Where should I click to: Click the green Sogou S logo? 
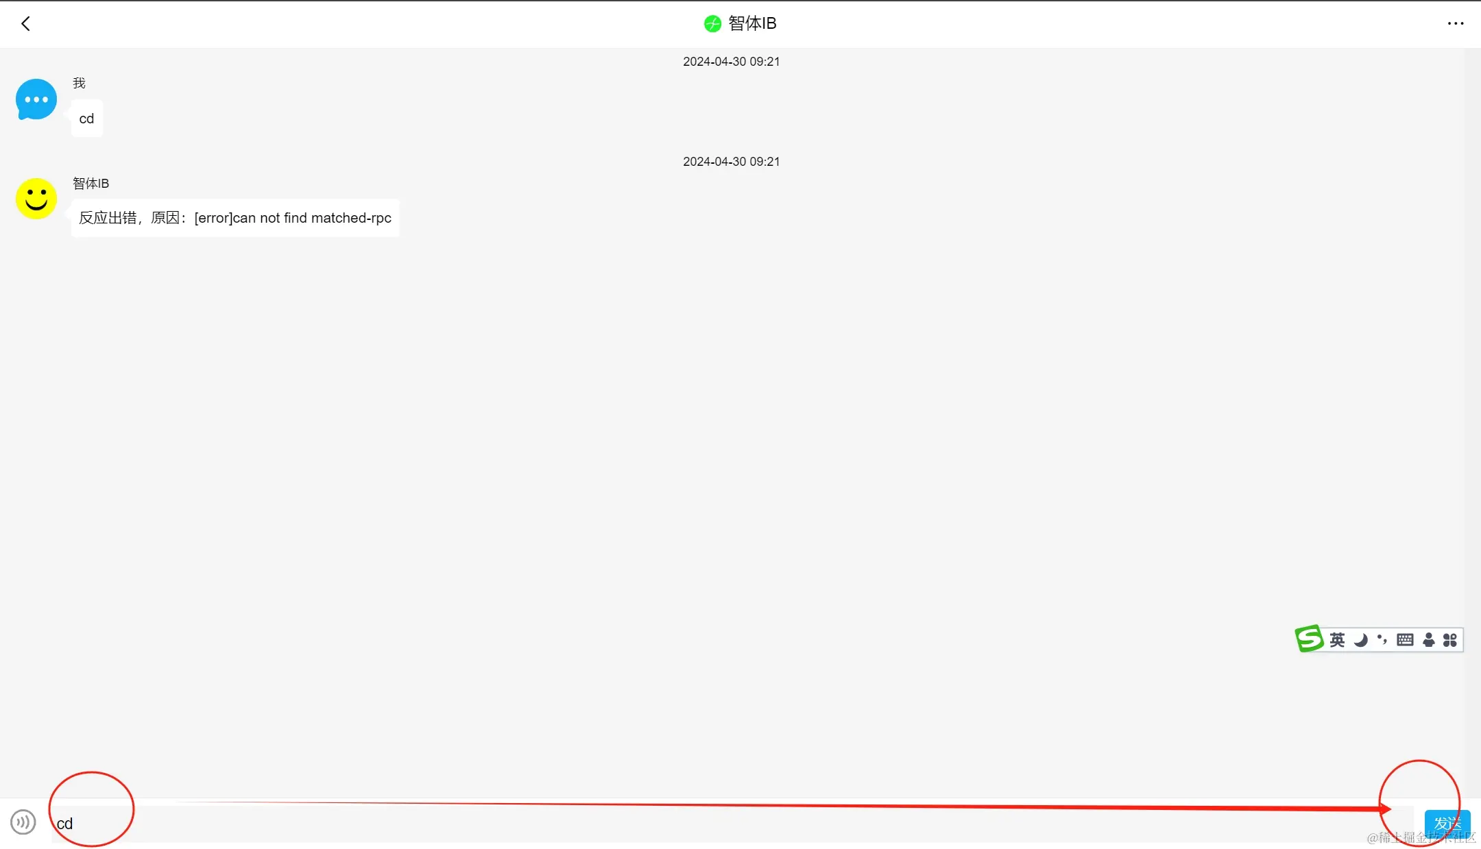pos(1309,639)
